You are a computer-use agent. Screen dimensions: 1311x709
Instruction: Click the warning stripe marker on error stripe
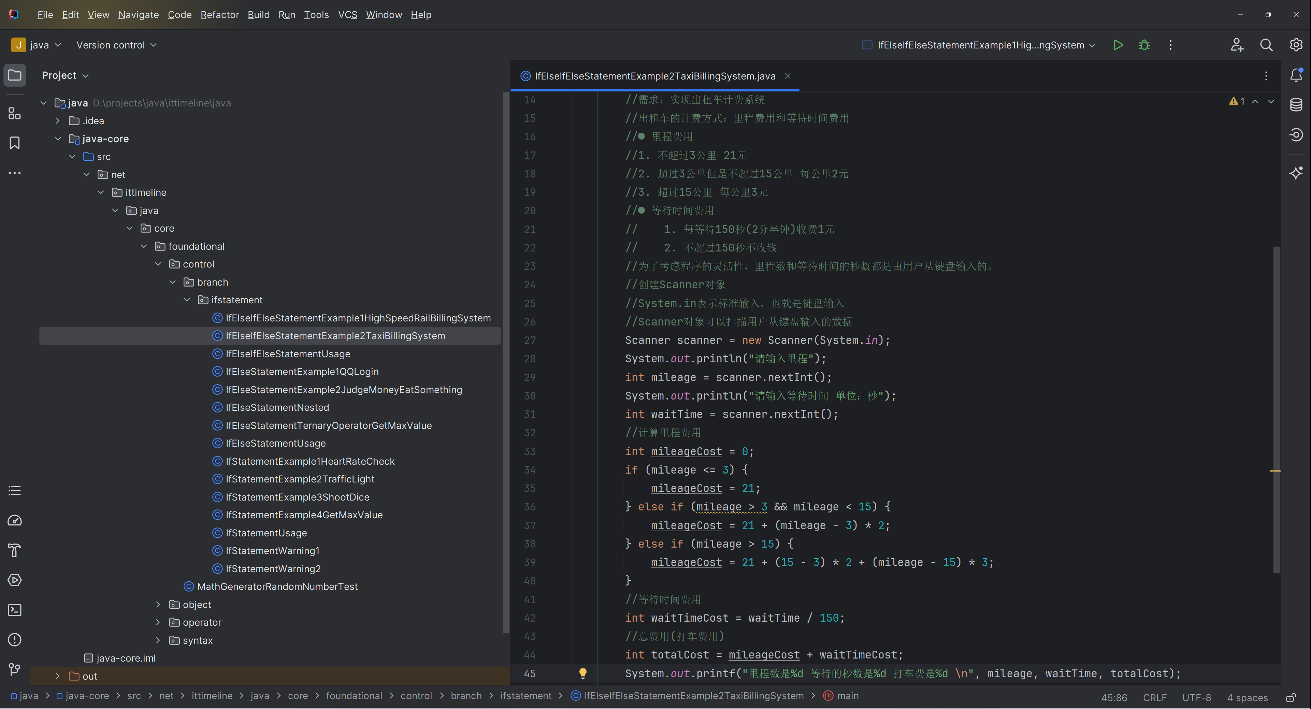click(x=1276, y=471)
